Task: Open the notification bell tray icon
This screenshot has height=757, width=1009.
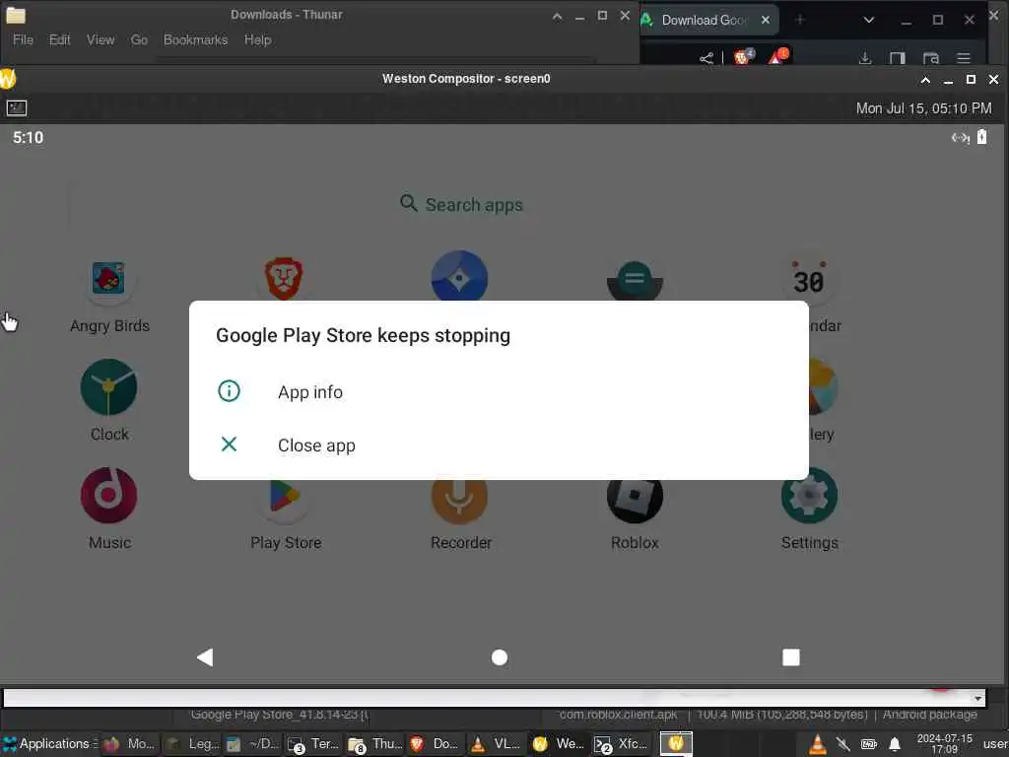Action: (x=895, y=745)
